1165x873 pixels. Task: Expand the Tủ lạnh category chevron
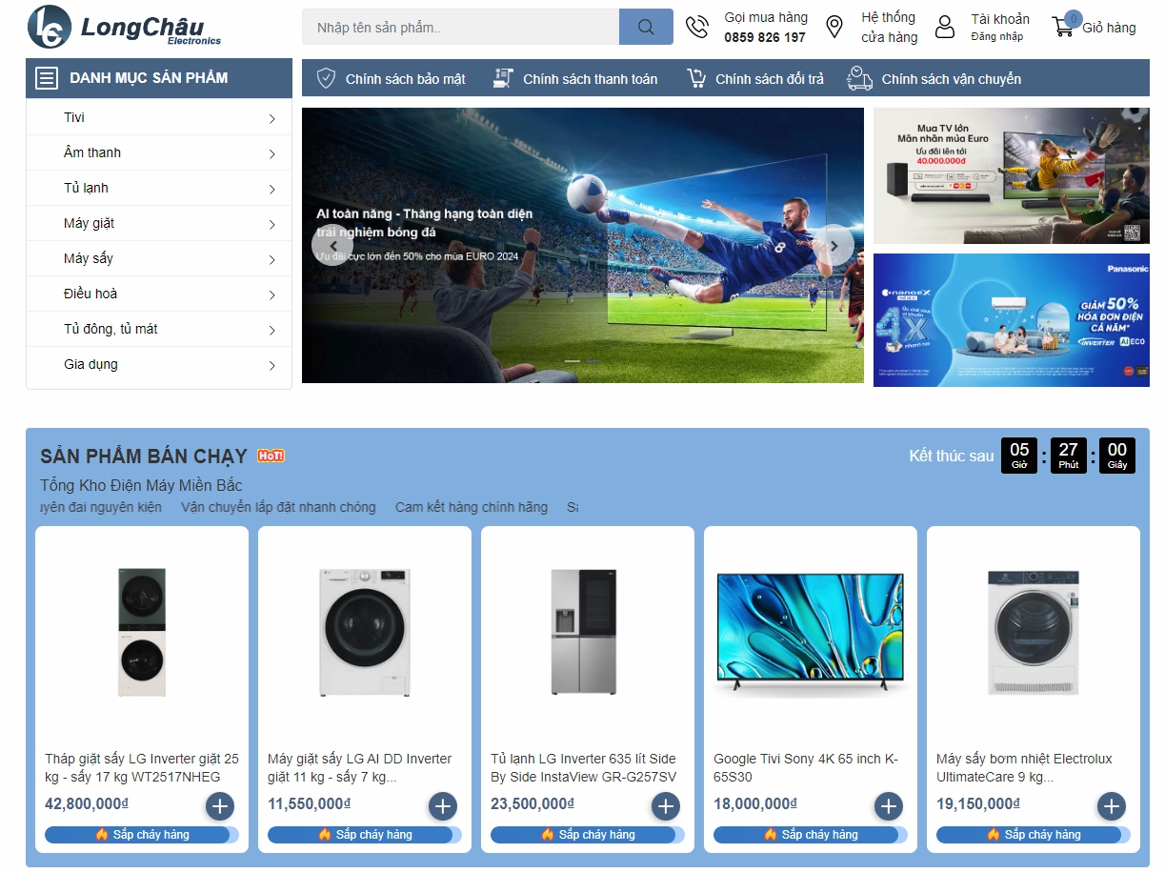pos(272,190)
